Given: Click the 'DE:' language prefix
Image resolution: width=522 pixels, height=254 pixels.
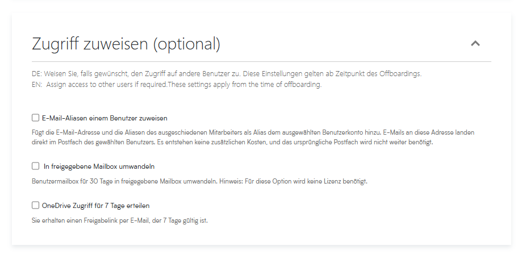Looking at the screenshot, I should coord(37,74).
